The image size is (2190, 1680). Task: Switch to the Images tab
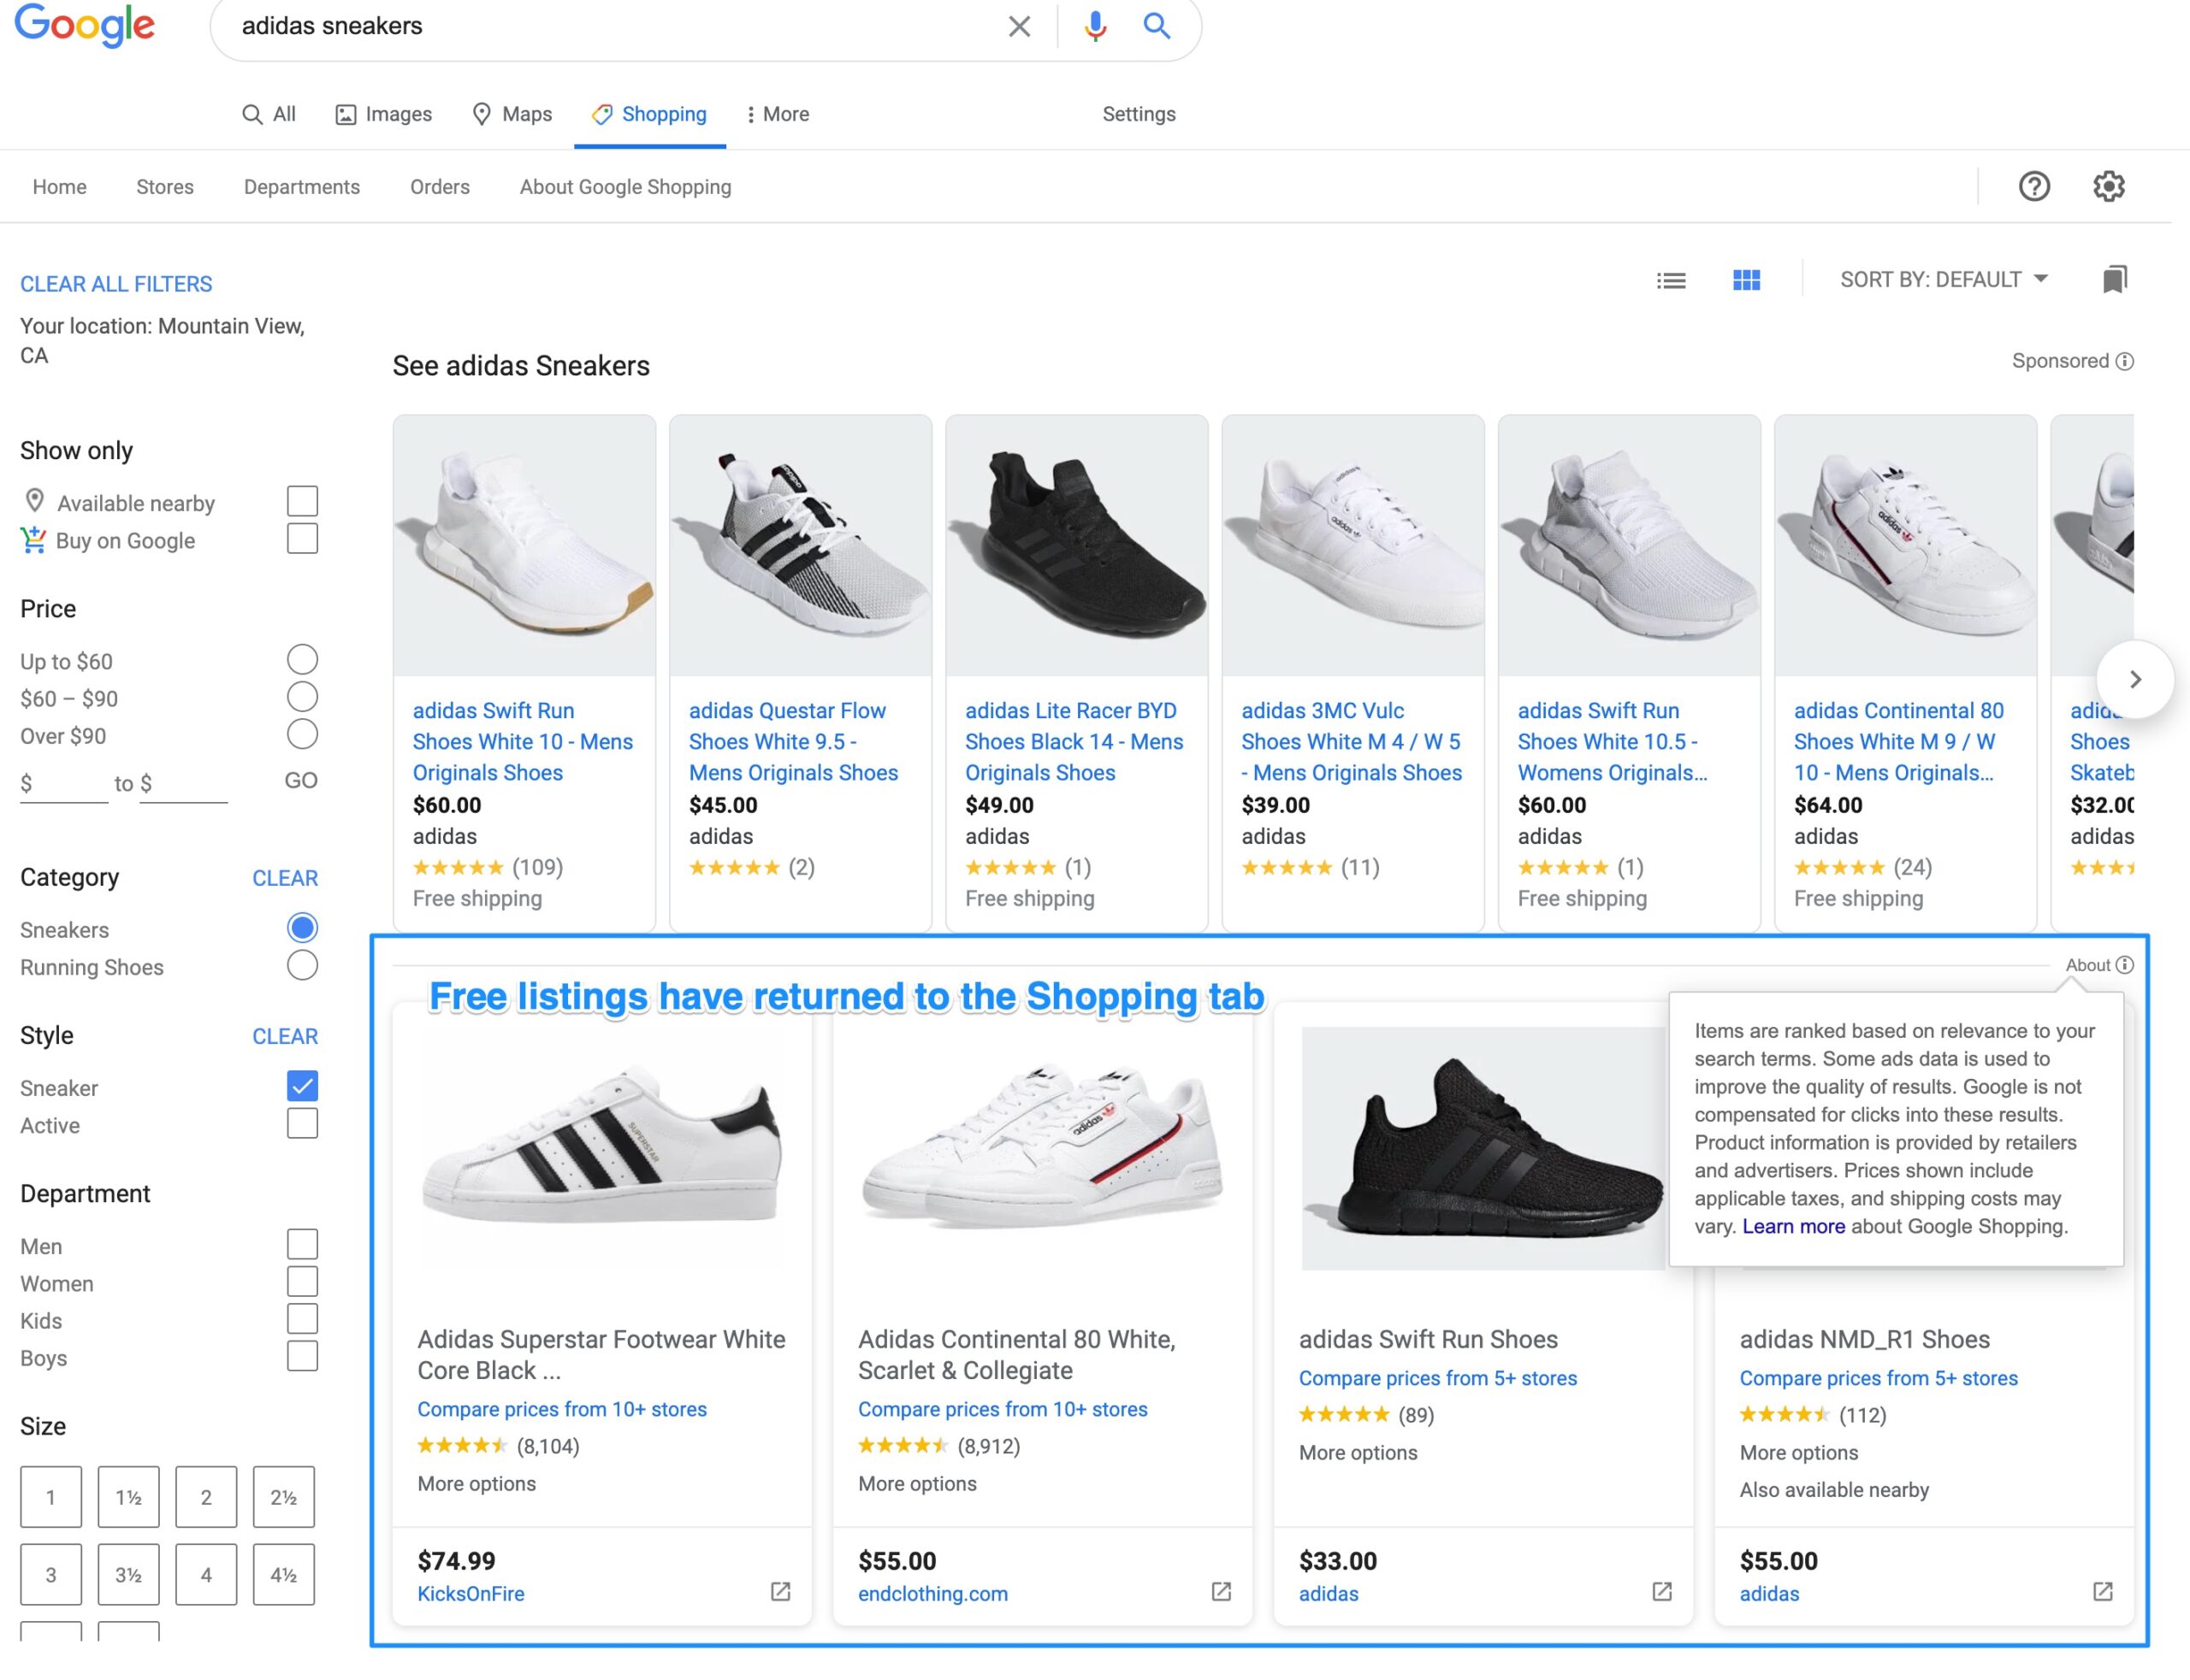pos(384,114)
